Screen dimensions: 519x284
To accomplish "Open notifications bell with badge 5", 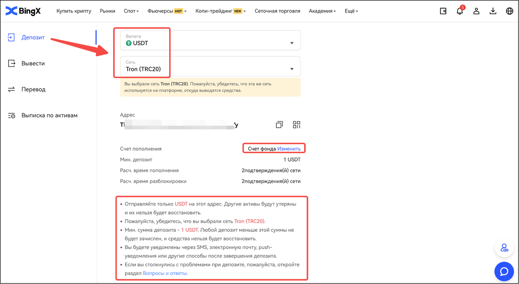I will click(459, 11).
